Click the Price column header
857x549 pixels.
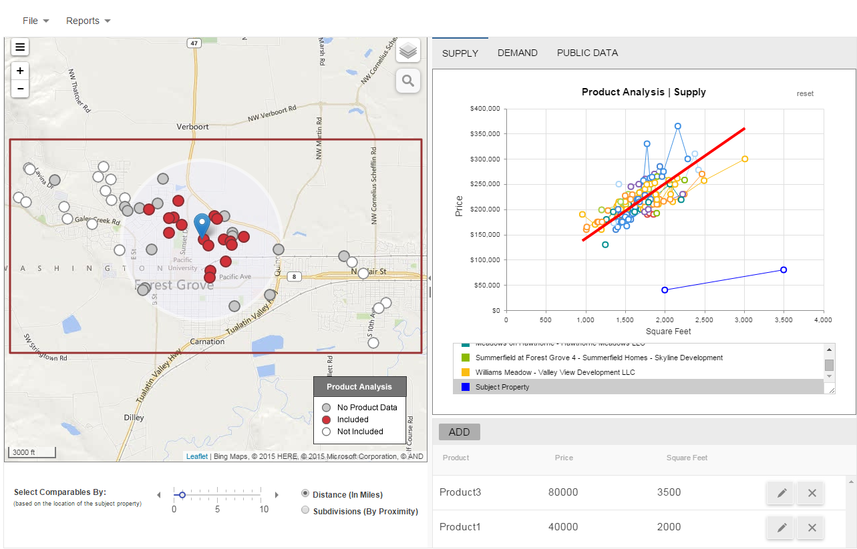pyautogui.click(x=564, y=458)
